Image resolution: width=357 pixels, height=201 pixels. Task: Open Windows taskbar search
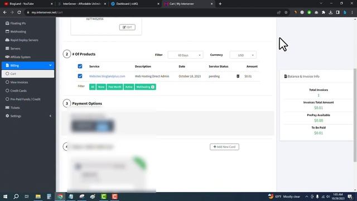(x=16, y=197)
